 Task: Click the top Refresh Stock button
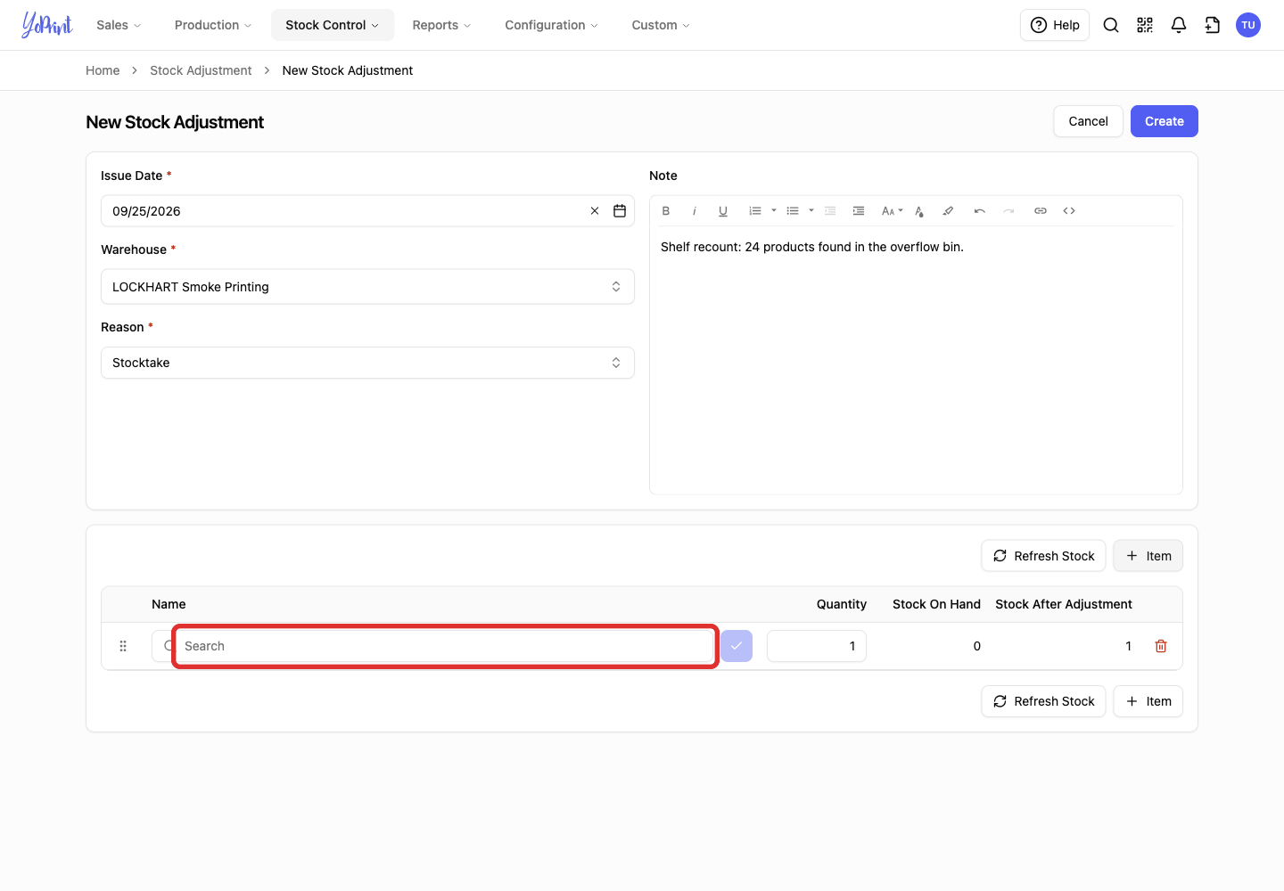tap(1044, 556)
